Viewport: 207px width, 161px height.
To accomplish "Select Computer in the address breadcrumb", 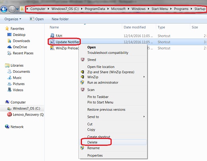I will point(38,9).
